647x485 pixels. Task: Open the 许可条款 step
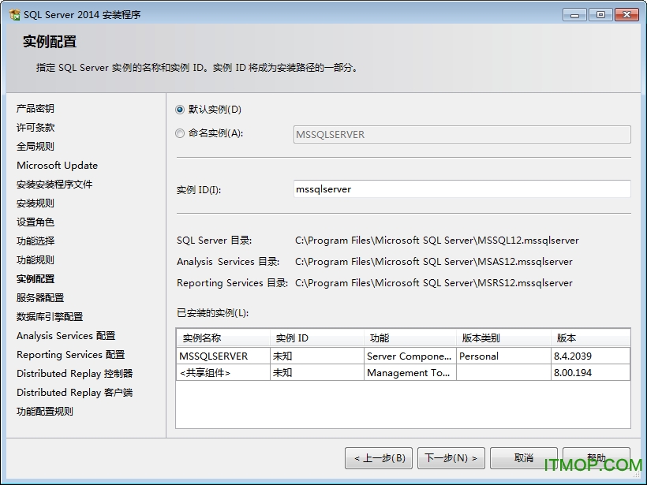36,128
